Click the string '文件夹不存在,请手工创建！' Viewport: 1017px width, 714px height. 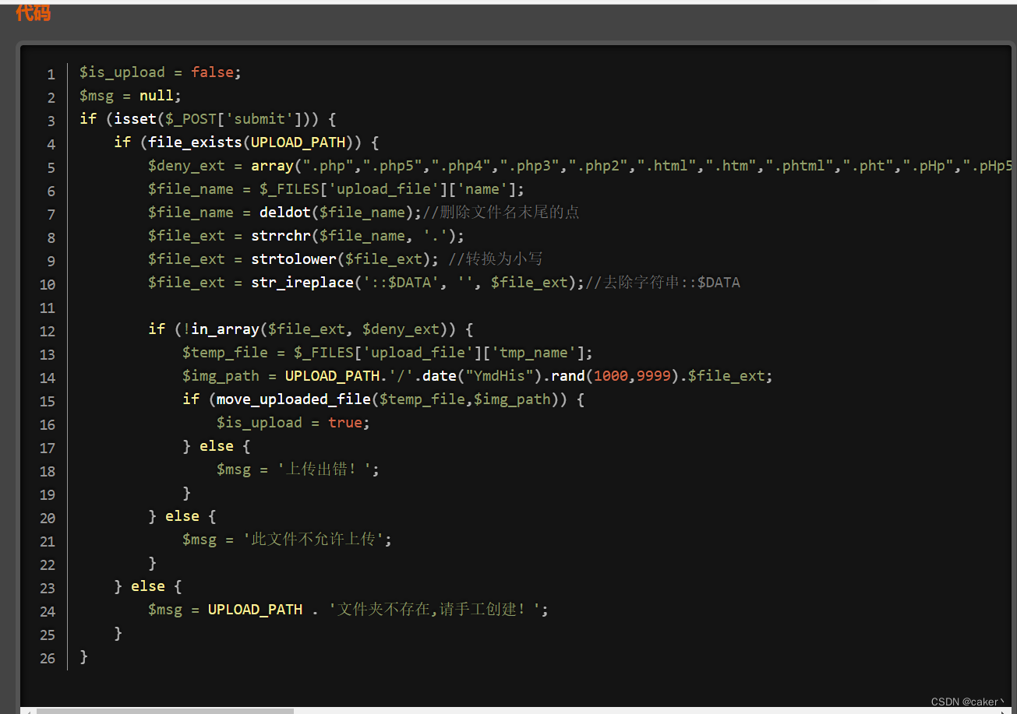(x=434, y=610)
